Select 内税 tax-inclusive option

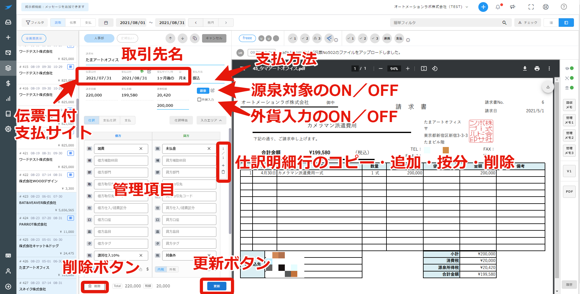pyautogui.click(x=161, y=269)
